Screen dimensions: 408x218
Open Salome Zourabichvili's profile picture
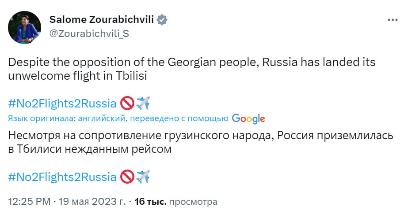point(23,27)
